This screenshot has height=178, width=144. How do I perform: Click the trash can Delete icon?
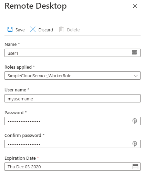click(61, 29)
